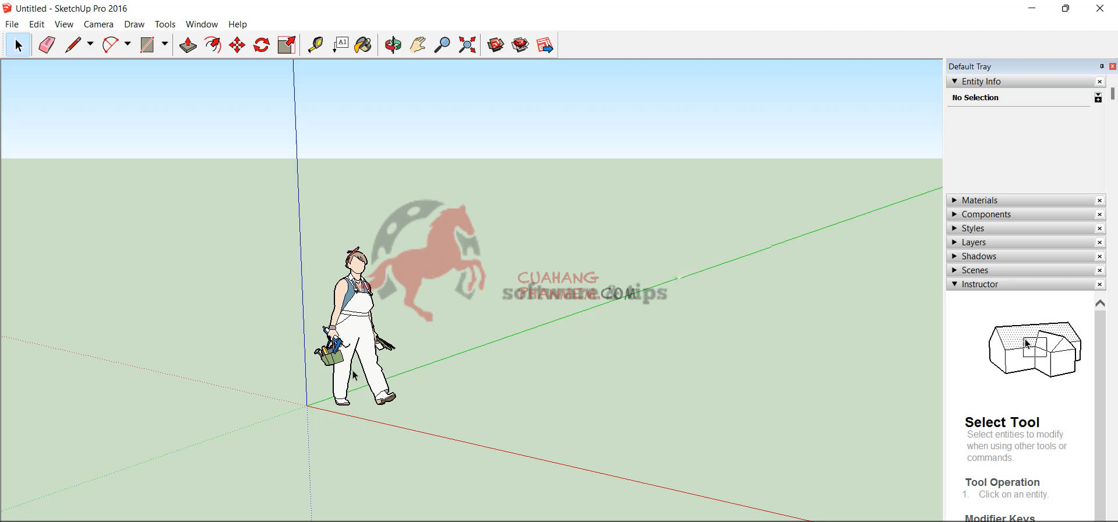Open the Edit menu
Viewport: 1118px width, 522px height.
click(x=37, y=24)
